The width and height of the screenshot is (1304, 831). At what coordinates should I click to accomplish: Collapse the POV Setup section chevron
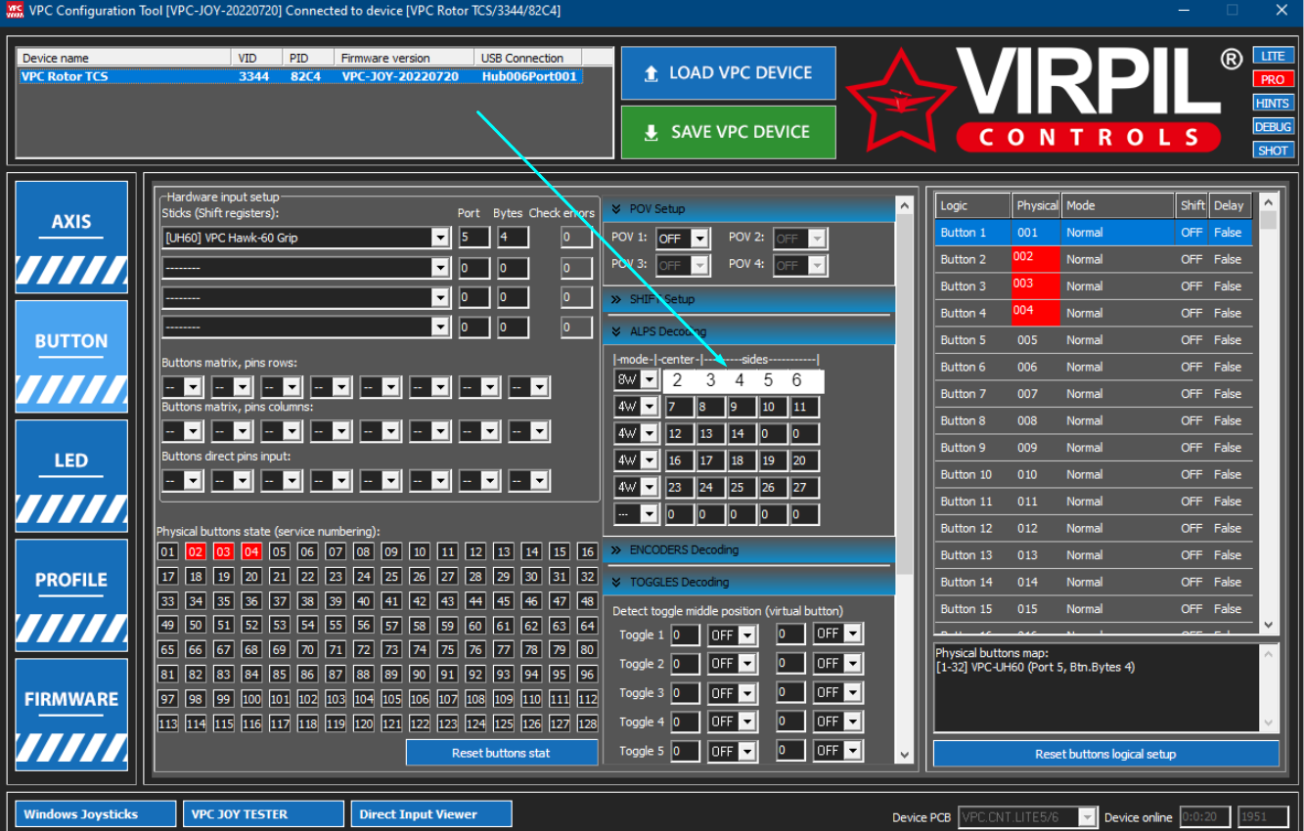coord(616,208)
